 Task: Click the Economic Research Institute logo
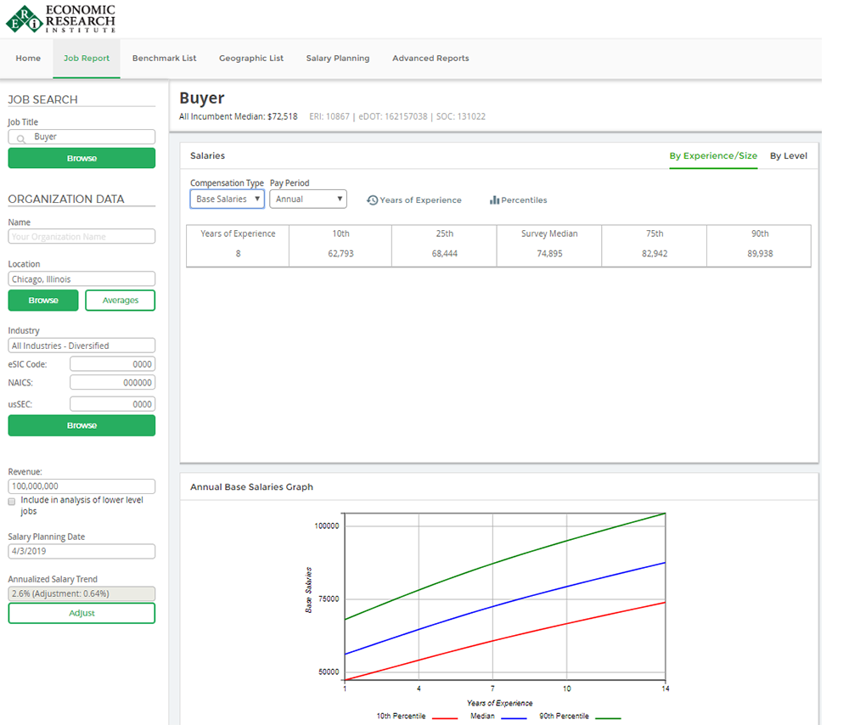(60, 19)
